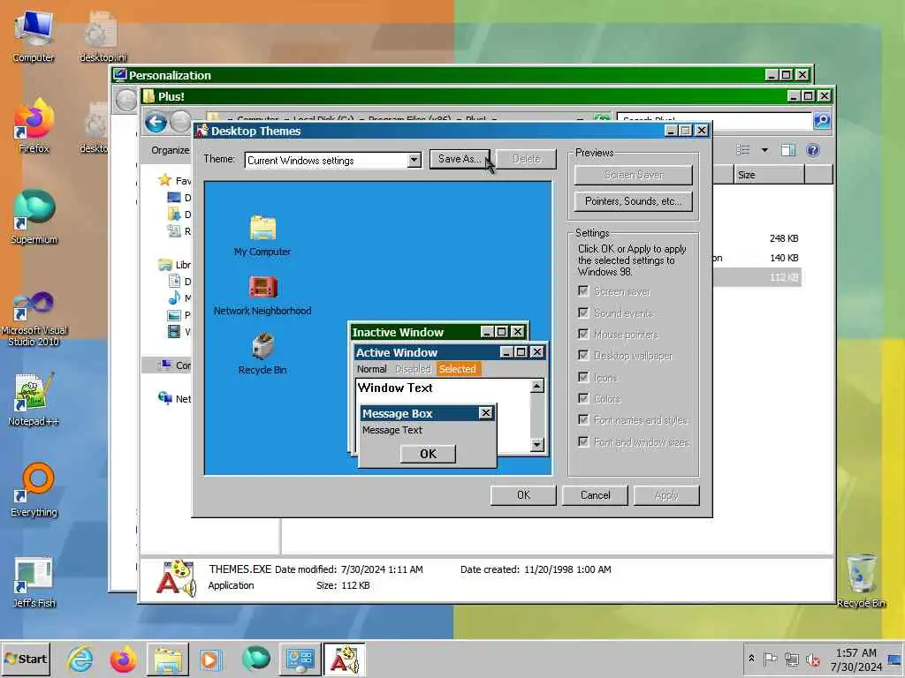Click the THEMES.EXE details pane icon

[x=176, y=578]
